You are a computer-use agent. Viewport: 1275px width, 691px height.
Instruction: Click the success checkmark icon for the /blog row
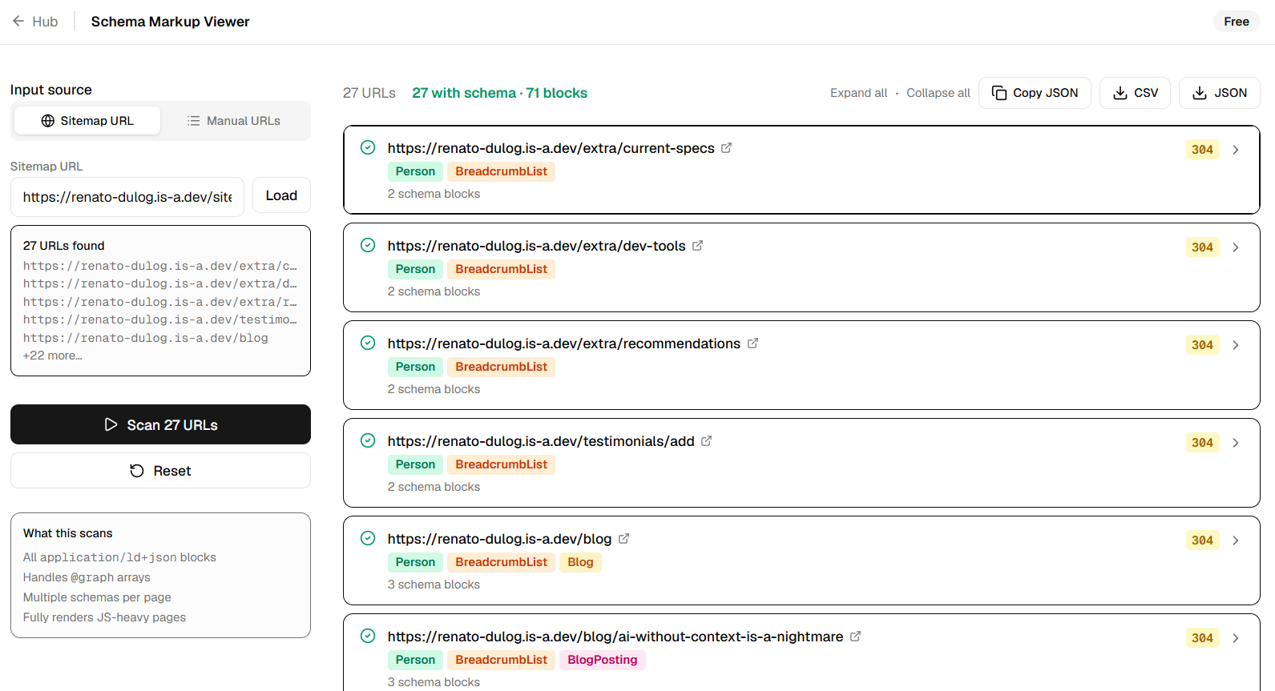[x=368, y=538]
